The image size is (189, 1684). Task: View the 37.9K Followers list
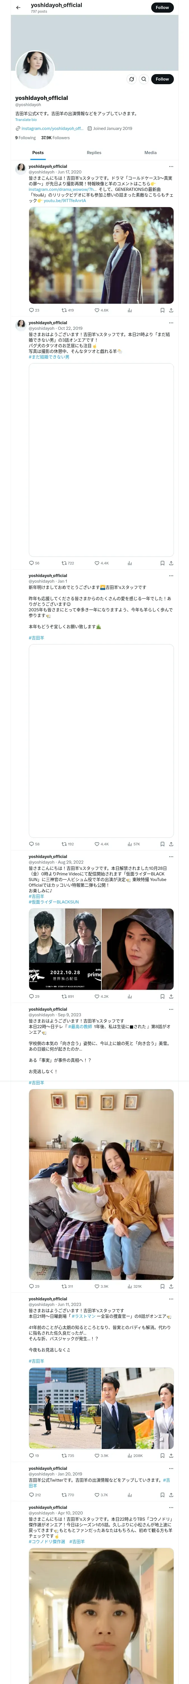click(55, 138)
